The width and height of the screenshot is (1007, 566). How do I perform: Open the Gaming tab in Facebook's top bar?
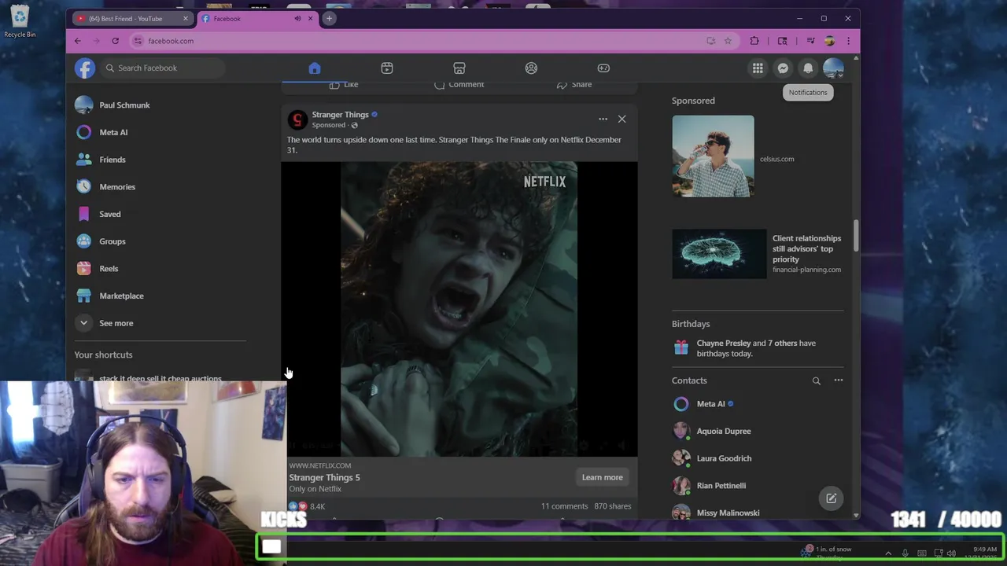point(603,68)
